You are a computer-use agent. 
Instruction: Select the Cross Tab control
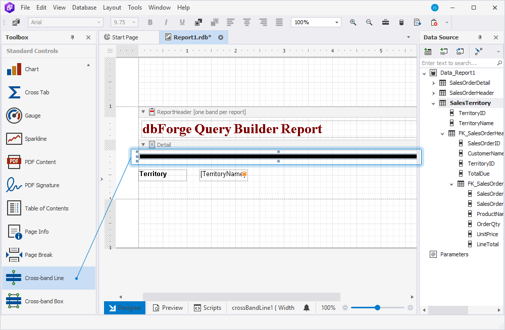48,92
